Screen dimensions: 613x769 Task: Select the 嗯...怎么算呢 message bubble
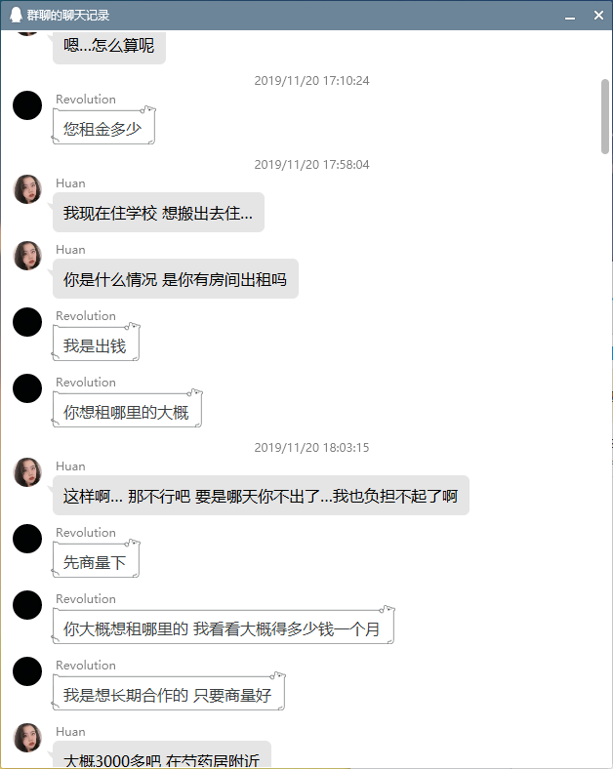tap(109, 46)
